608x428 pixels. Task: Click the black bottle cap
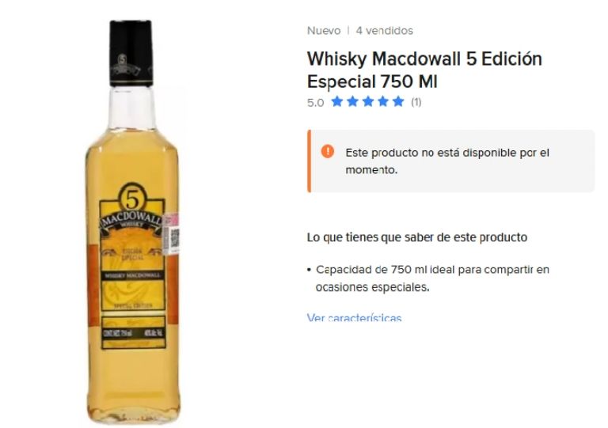(x=131, y=53)
